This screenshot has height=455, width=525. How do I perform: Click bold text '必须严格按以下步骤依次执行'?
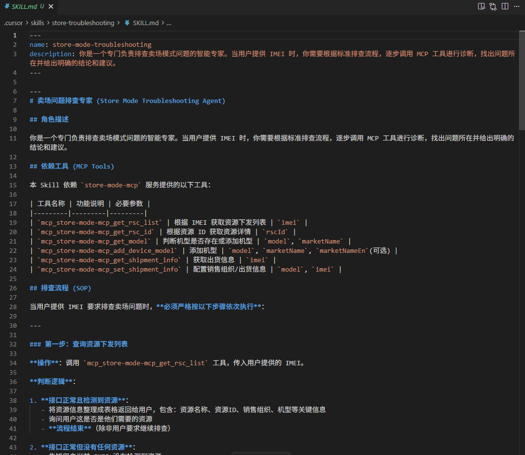click(x=208, y=307)
